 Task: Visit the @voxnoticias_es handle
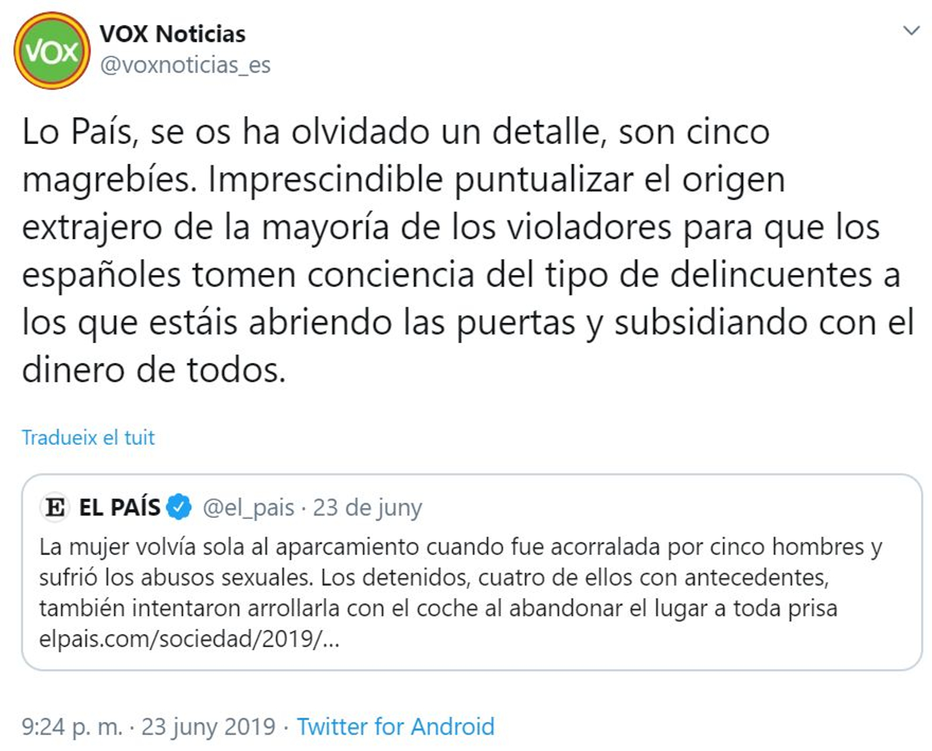185,65
